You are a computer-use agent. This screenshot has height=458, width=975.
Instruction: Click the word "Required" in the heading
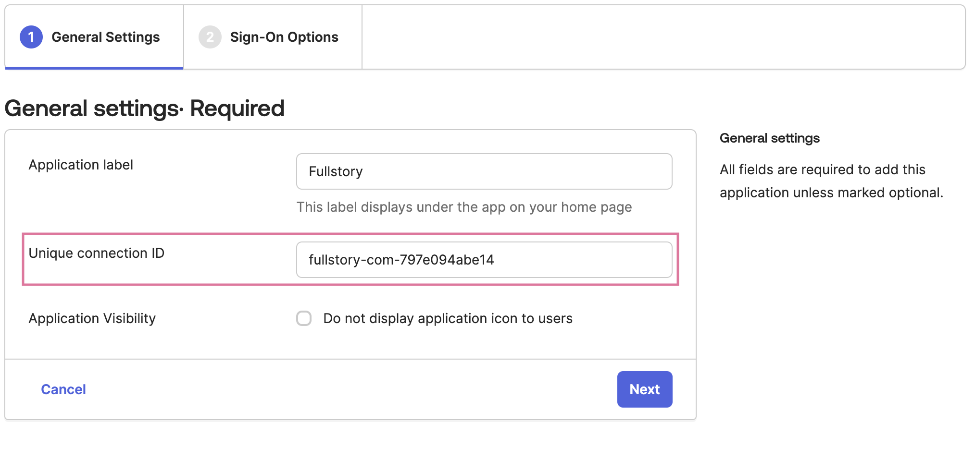coord(237,108)
